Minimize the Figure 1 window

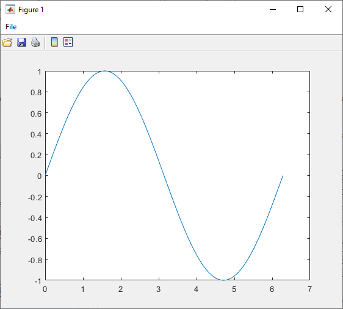[x=273, y=9]
